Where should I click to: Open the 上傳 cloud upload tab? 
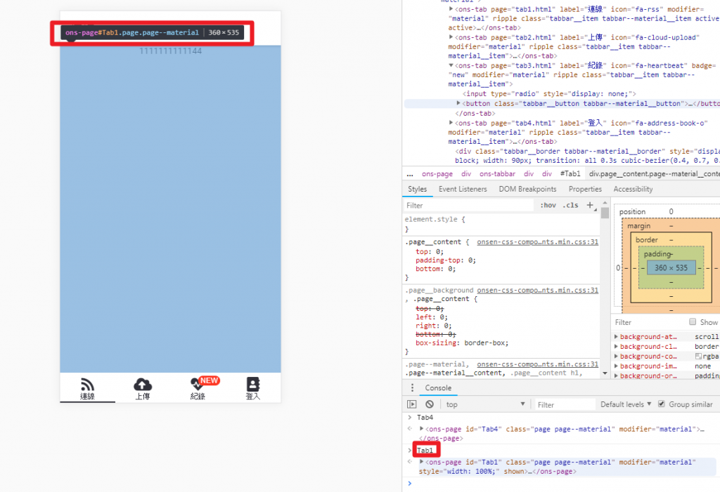[142, 388]
